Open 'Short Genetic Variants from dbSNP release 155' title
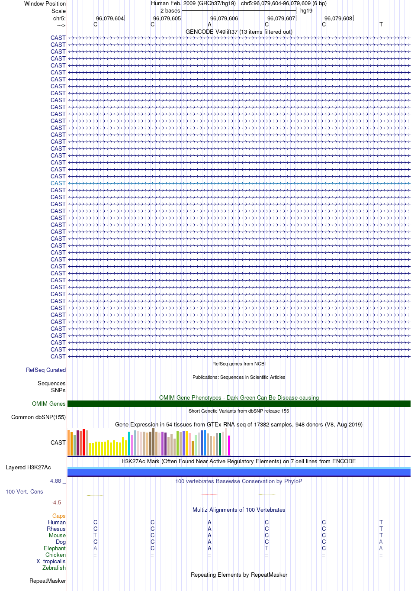Image resolution: width=411 pixels, height=591 pixels. 239,411
